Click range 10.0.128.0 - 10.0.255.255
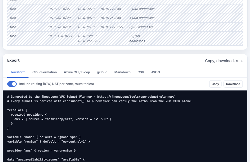 click(89, 38)
